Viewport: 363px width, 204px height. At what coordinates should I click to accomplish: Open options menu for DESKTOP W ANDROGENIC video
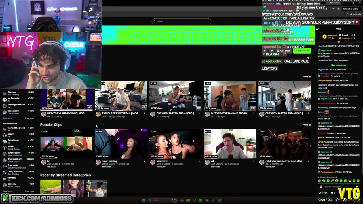[90, 113]
